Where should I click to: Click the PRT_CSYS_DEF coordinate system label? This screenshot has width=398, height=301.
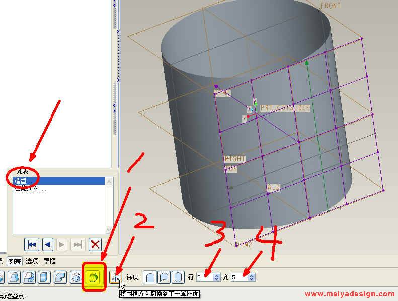[x=285, y=108]
